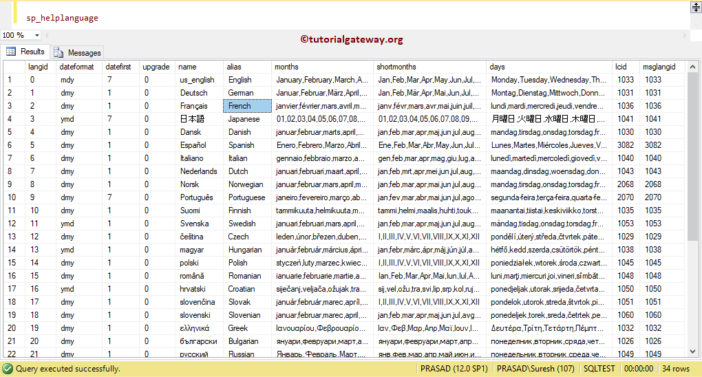
Task: Click the 00:00:00 elapsed time status
Action: tap(639, 369)
